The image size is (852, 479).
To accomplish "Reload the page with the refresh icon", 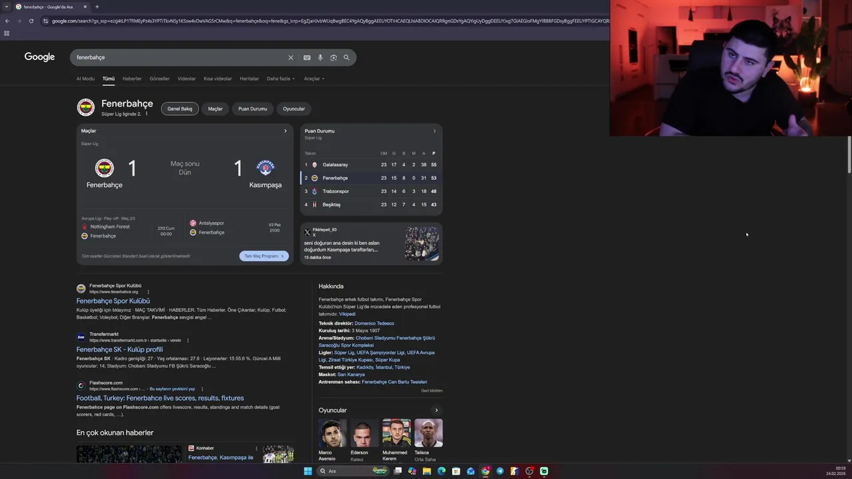I will click(31, 21).
